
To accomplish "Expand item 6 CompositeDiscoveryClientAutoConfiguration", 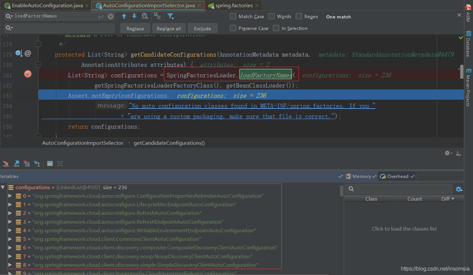I will tap(10, 247).
